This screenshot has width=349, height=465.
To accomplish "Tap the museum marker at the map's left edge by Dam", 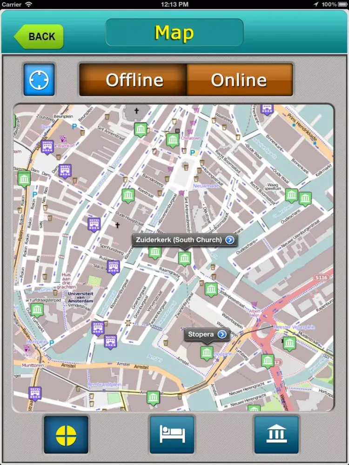I will (24, 179).
